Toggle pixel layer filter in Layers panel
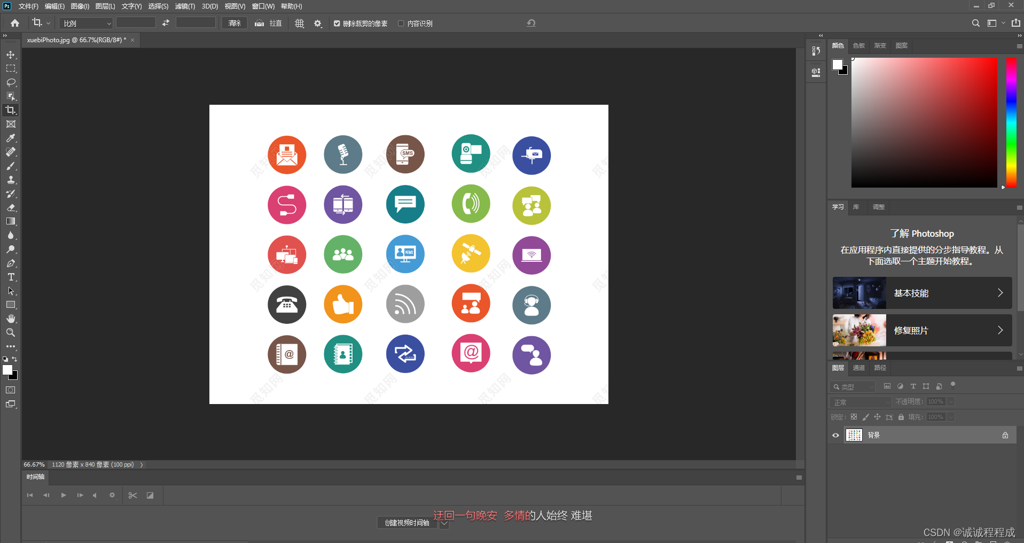 [x=887, y=386]
